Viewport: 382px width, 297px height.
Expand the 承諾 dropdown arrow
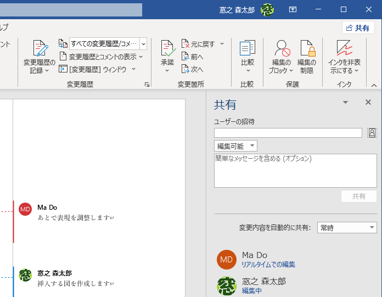point(167,71)
